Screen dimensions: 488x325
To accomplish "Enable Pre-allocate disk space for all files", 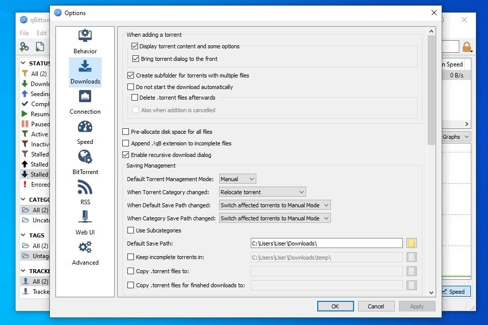I will [x=126, y=132].
